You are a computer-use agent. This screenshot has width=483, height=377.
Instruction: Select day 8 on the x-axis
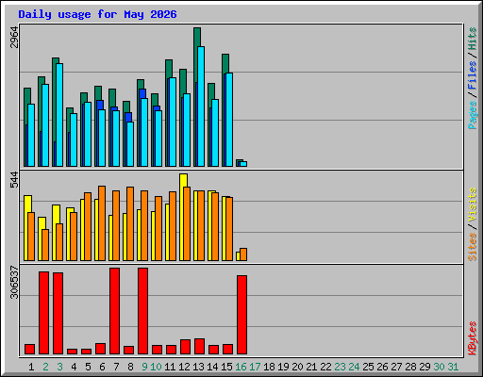point(130,367)
